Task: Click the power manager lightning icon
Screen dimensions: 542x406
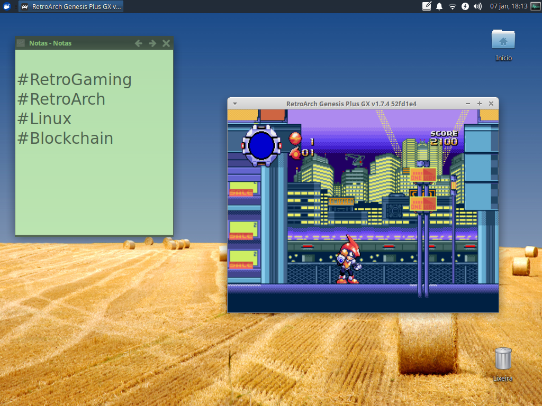Action: pos(465,6)
